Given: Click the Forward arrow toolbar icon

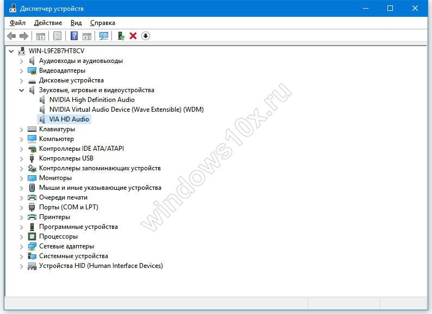Looking at the screenshot, I should [x=24, y=36].
